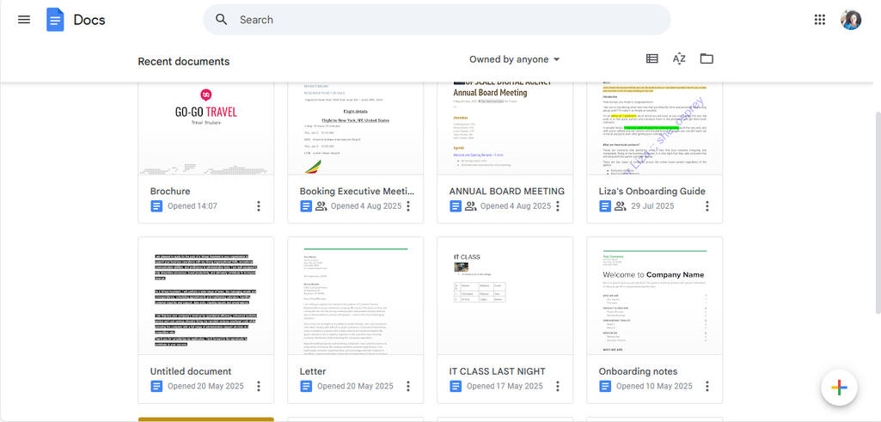The height and width of the screenshot is (422, 881).
Task: Click the 'ANNUAL BOARD MEETING' title text
Action: (x=507, y=191)
